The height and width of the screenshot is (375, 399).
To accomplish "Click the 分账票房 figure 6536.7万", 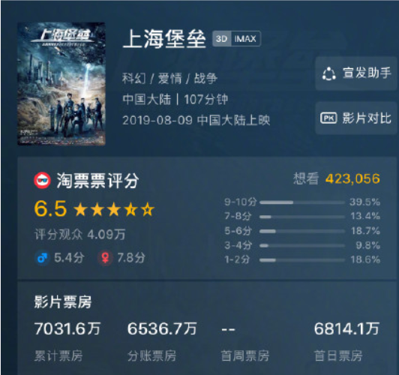I will pos(162,328).
